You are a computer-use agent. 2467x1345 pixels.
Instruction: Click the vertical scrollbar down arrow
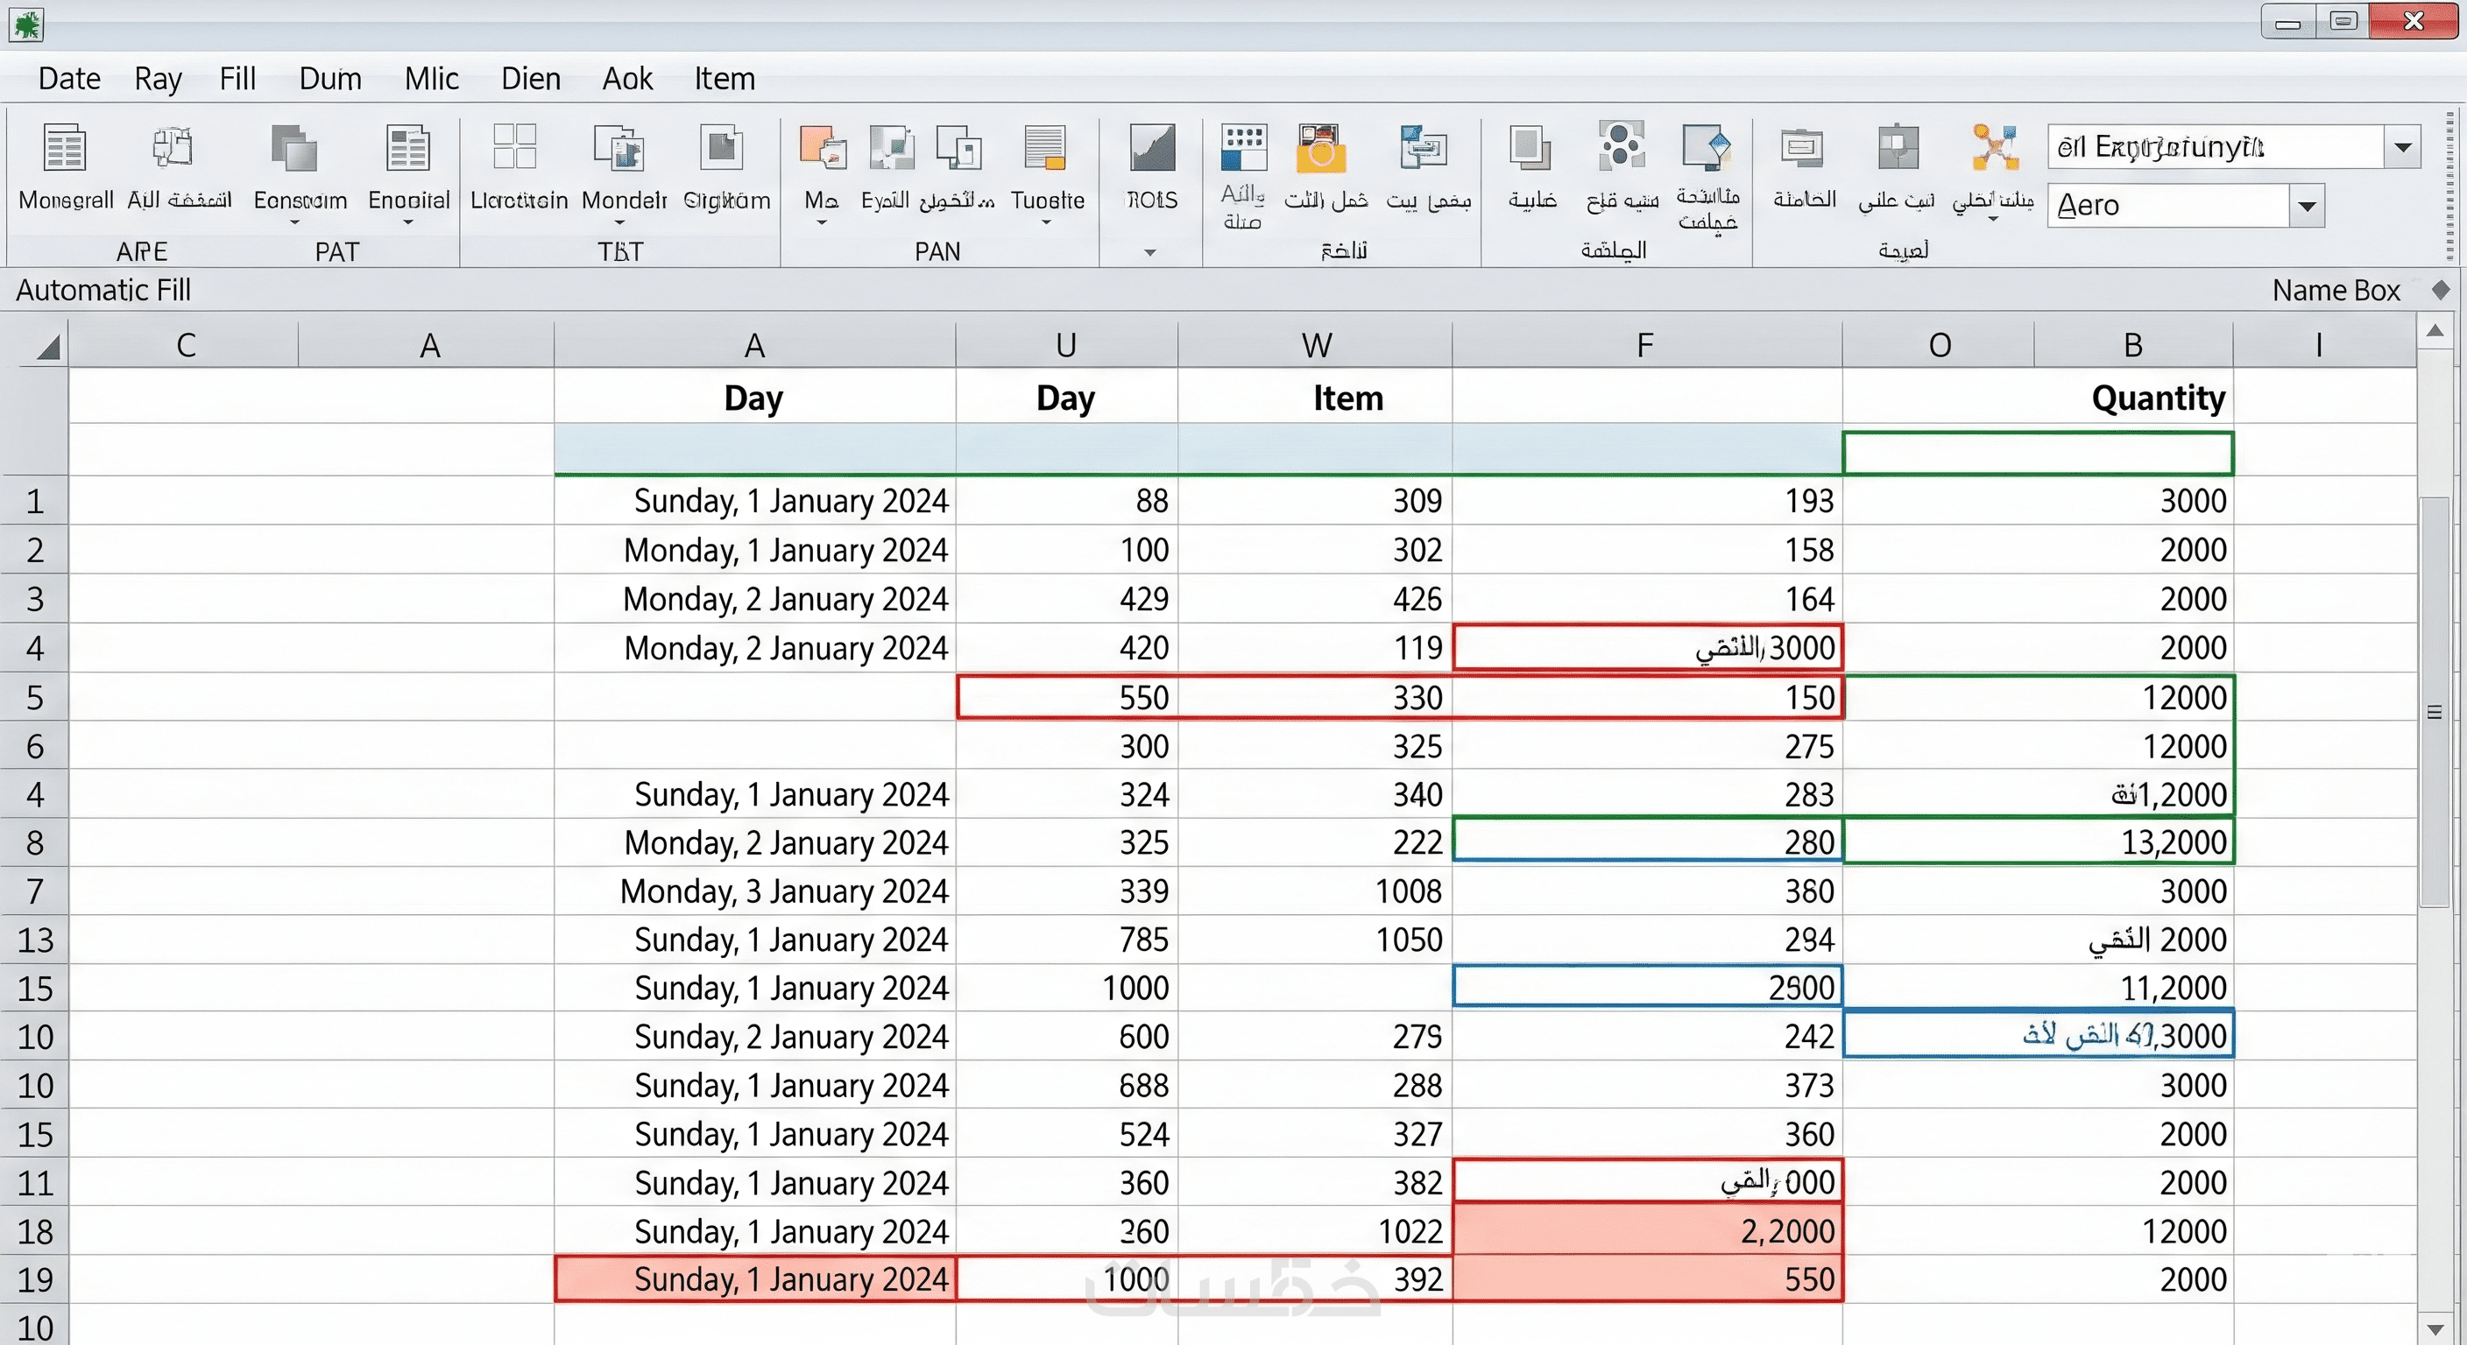tap(2435, 1328)
